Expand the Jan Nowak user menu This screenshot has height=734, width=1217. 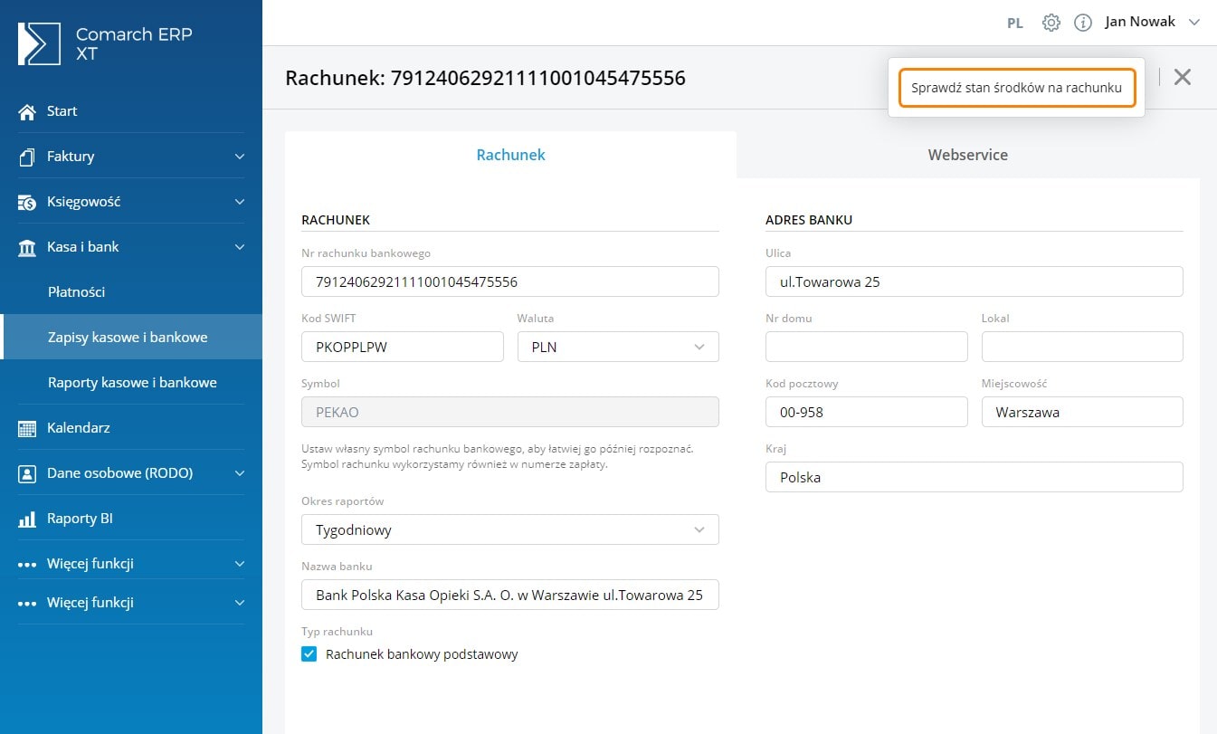pos(1152,23)
